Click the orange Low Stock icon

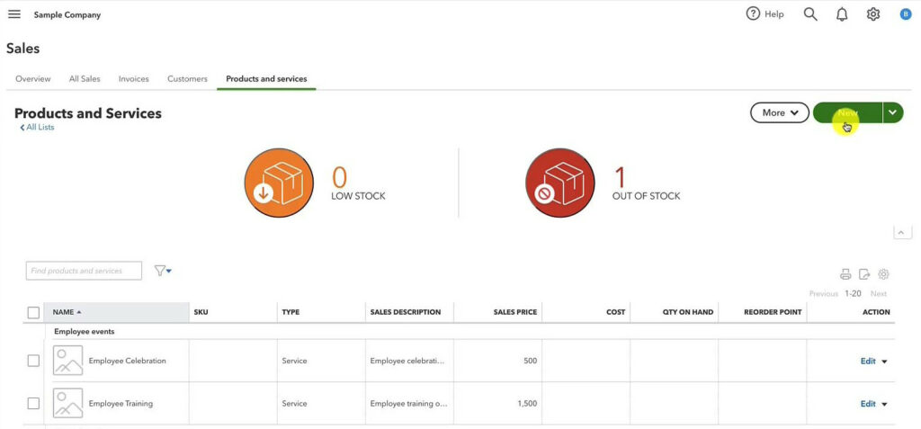[279, 183]
